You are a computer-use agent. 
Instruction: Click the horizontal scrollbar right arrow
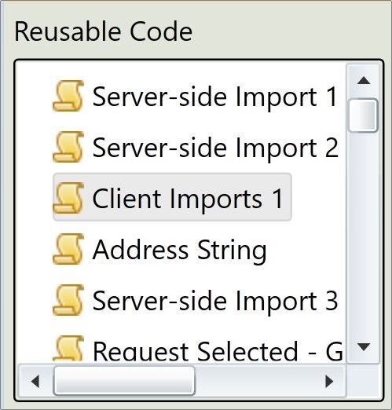click(x=329, y=381)
